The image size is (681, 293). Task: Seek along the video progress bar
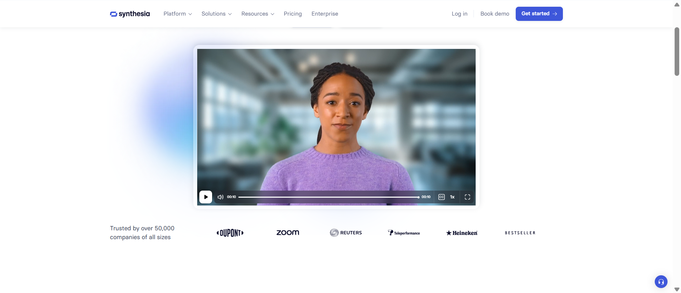[x=329, y=197]
